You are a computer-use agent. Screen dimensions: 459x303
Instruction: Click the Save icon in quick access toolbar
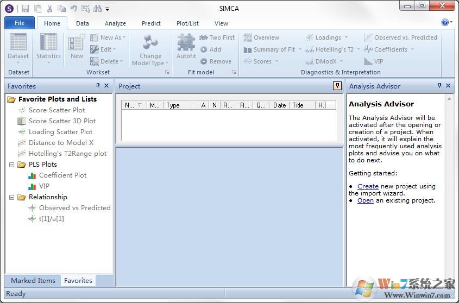coord(26,9)
